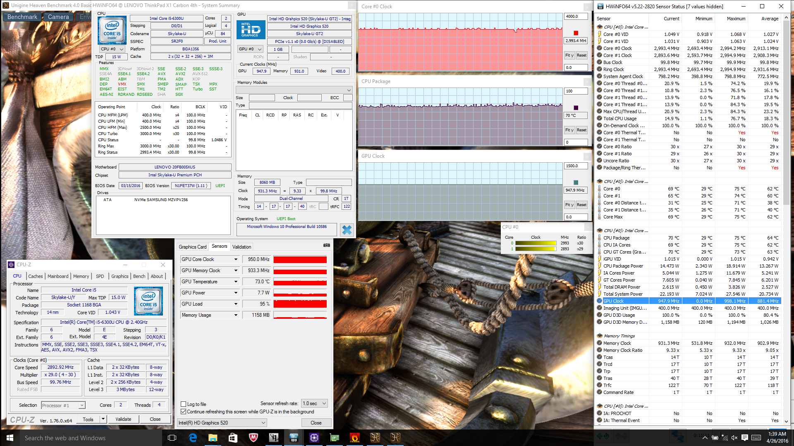This screenshot has height=446, width=794.
Task: Show hidden system tray icons
Action: [x=705, y=438]
